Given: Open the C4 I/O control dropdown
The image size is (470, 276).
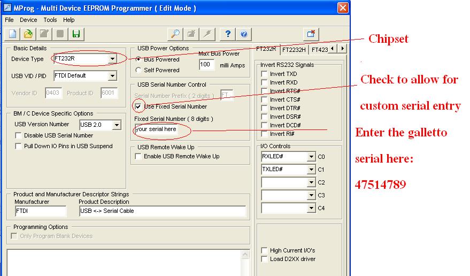Looking at the screenshot, I should tap(311, 208).
